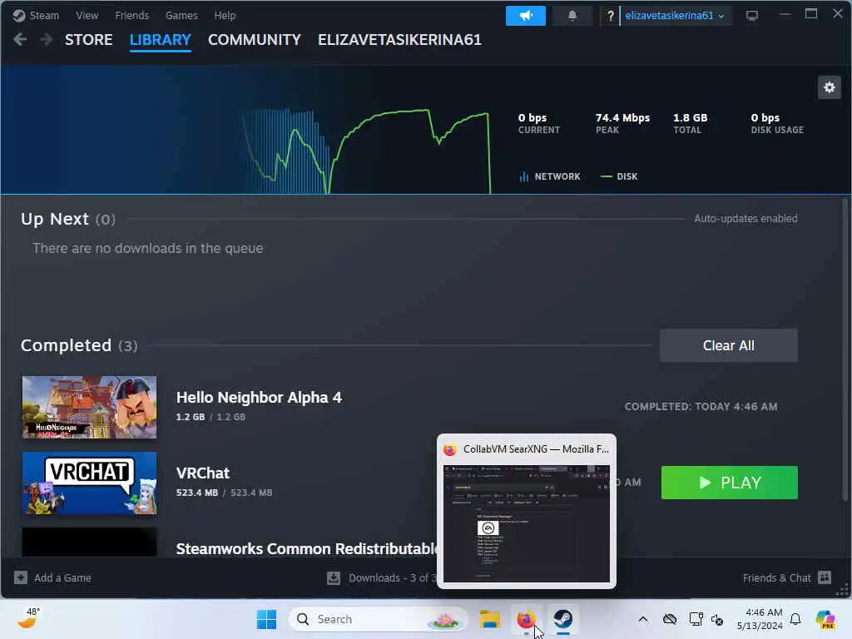Open the weather widget showing 48°

27,618
